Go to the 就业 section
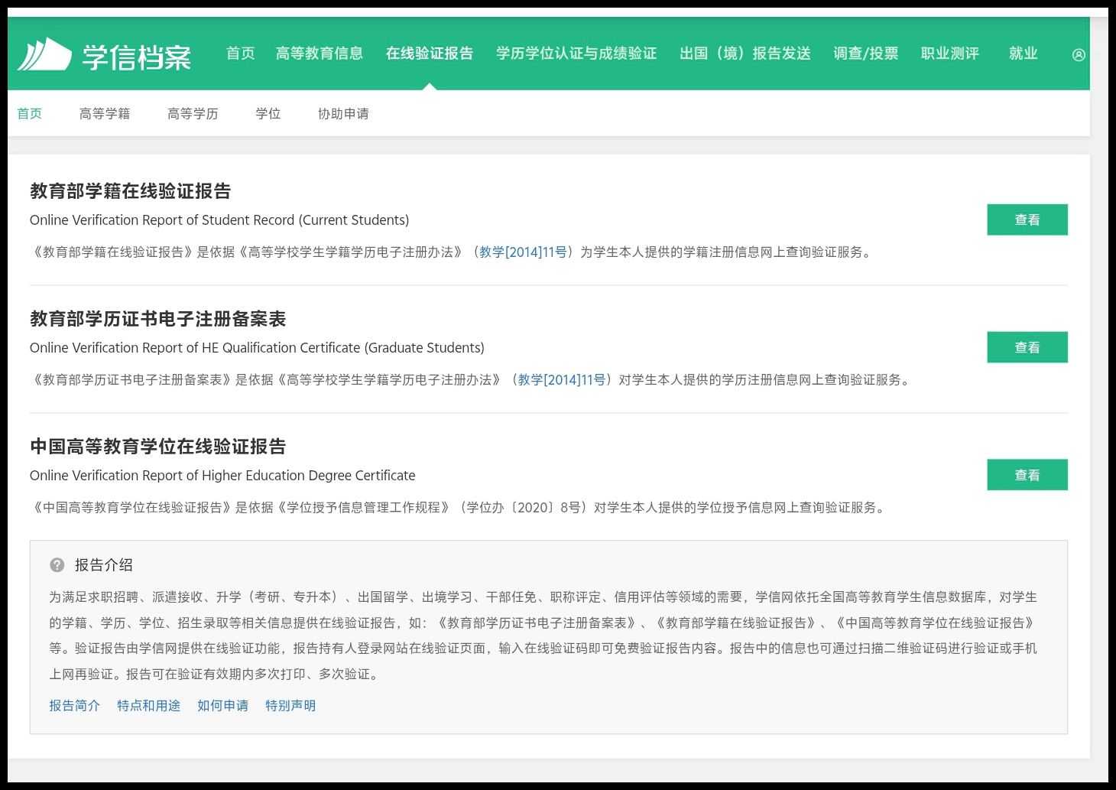This screenshot has width=1116, height=790. click(1023, 54)
